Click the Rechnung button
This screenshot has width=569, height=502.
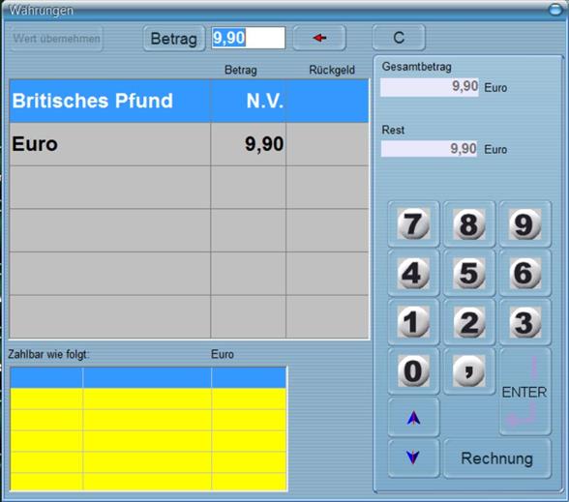[x=497, y=458]
